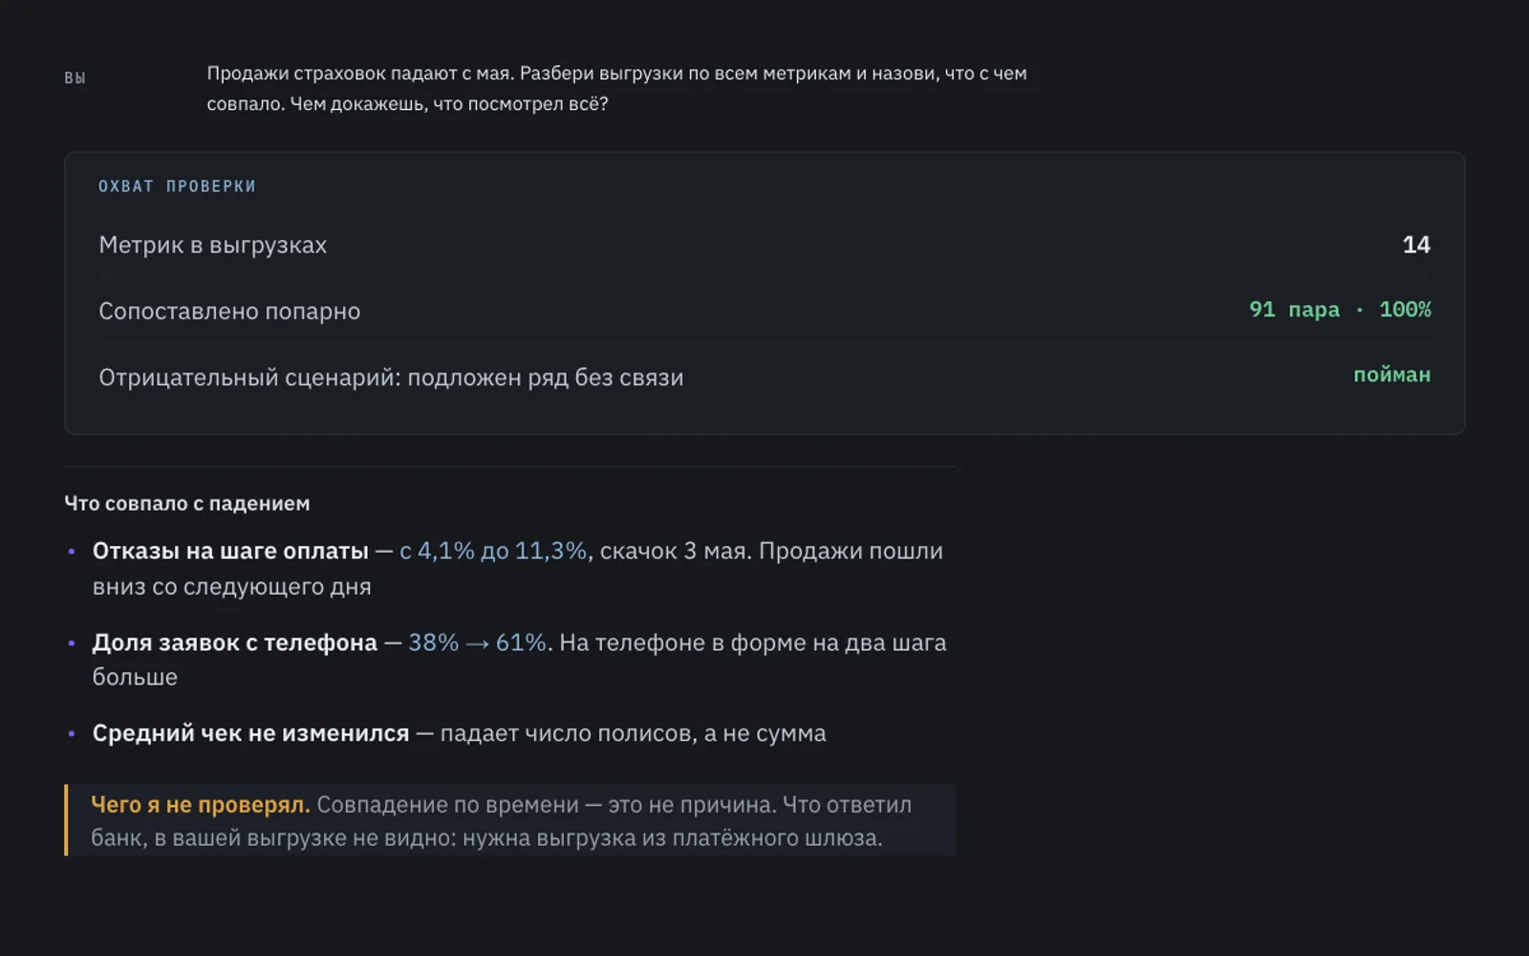Click the Метрик в выгрузках row label

tap(212, 245)
